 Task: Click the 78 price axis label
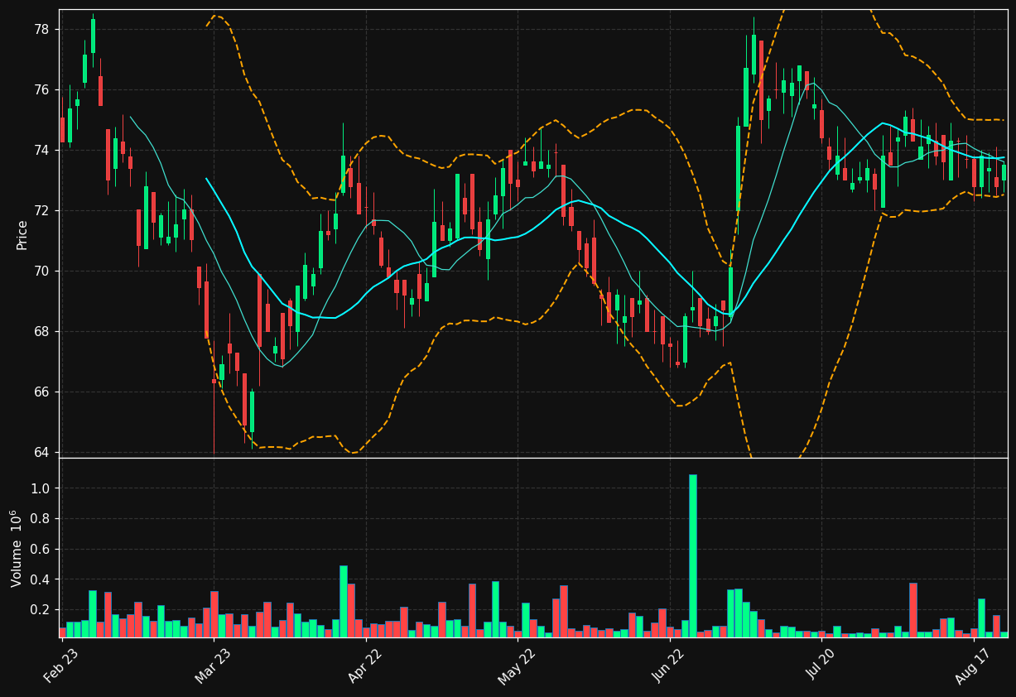click(42, 30)
